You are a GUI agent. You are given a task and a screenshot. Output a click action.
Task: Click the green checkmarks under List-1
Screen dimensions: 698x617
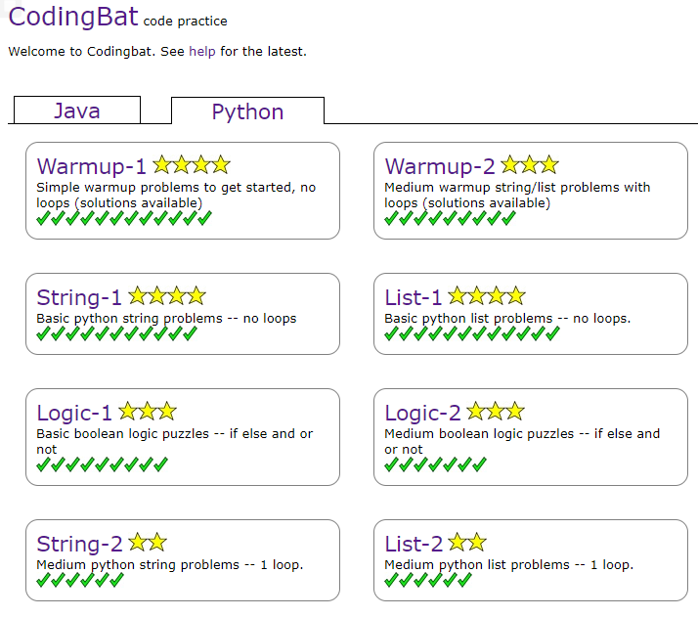point(472,333)
